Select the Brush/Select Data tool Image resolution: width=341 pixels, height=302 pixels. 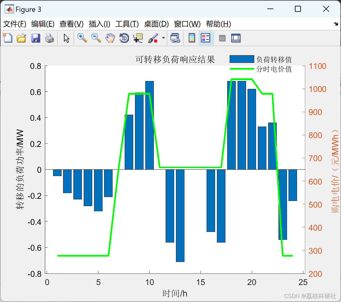coord(153,38)
